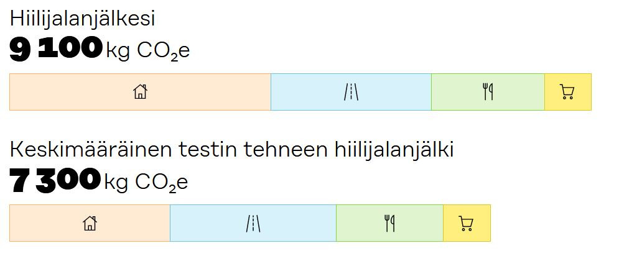Click the 7 300 kg CO2e value

(98, 181)
